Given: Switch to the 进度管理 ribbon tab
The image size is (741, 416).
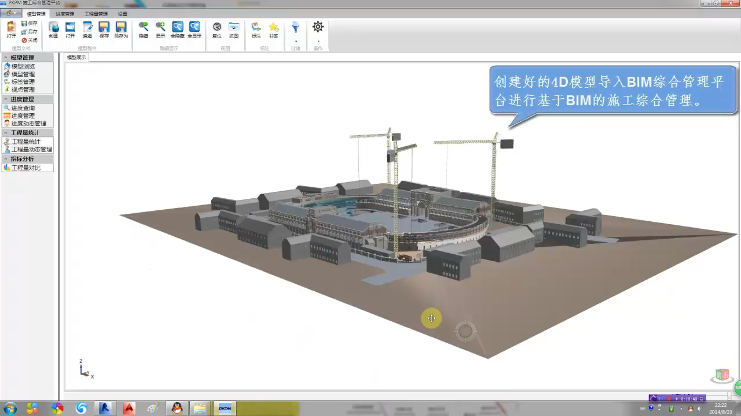Looking at the screenshot, I should coord(65,14).
